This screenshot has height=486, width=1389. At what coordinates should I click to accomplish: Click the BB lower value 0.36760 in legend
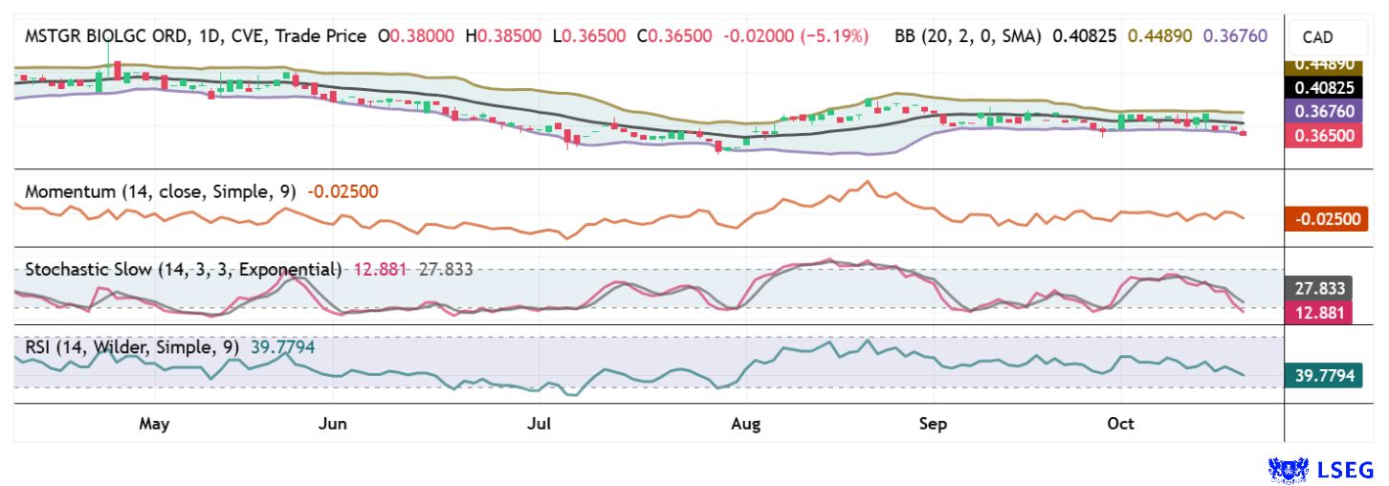tap(1236, 36)
